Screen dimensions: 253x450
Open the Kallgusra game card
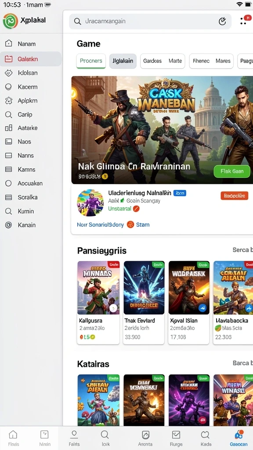point(98,302)
